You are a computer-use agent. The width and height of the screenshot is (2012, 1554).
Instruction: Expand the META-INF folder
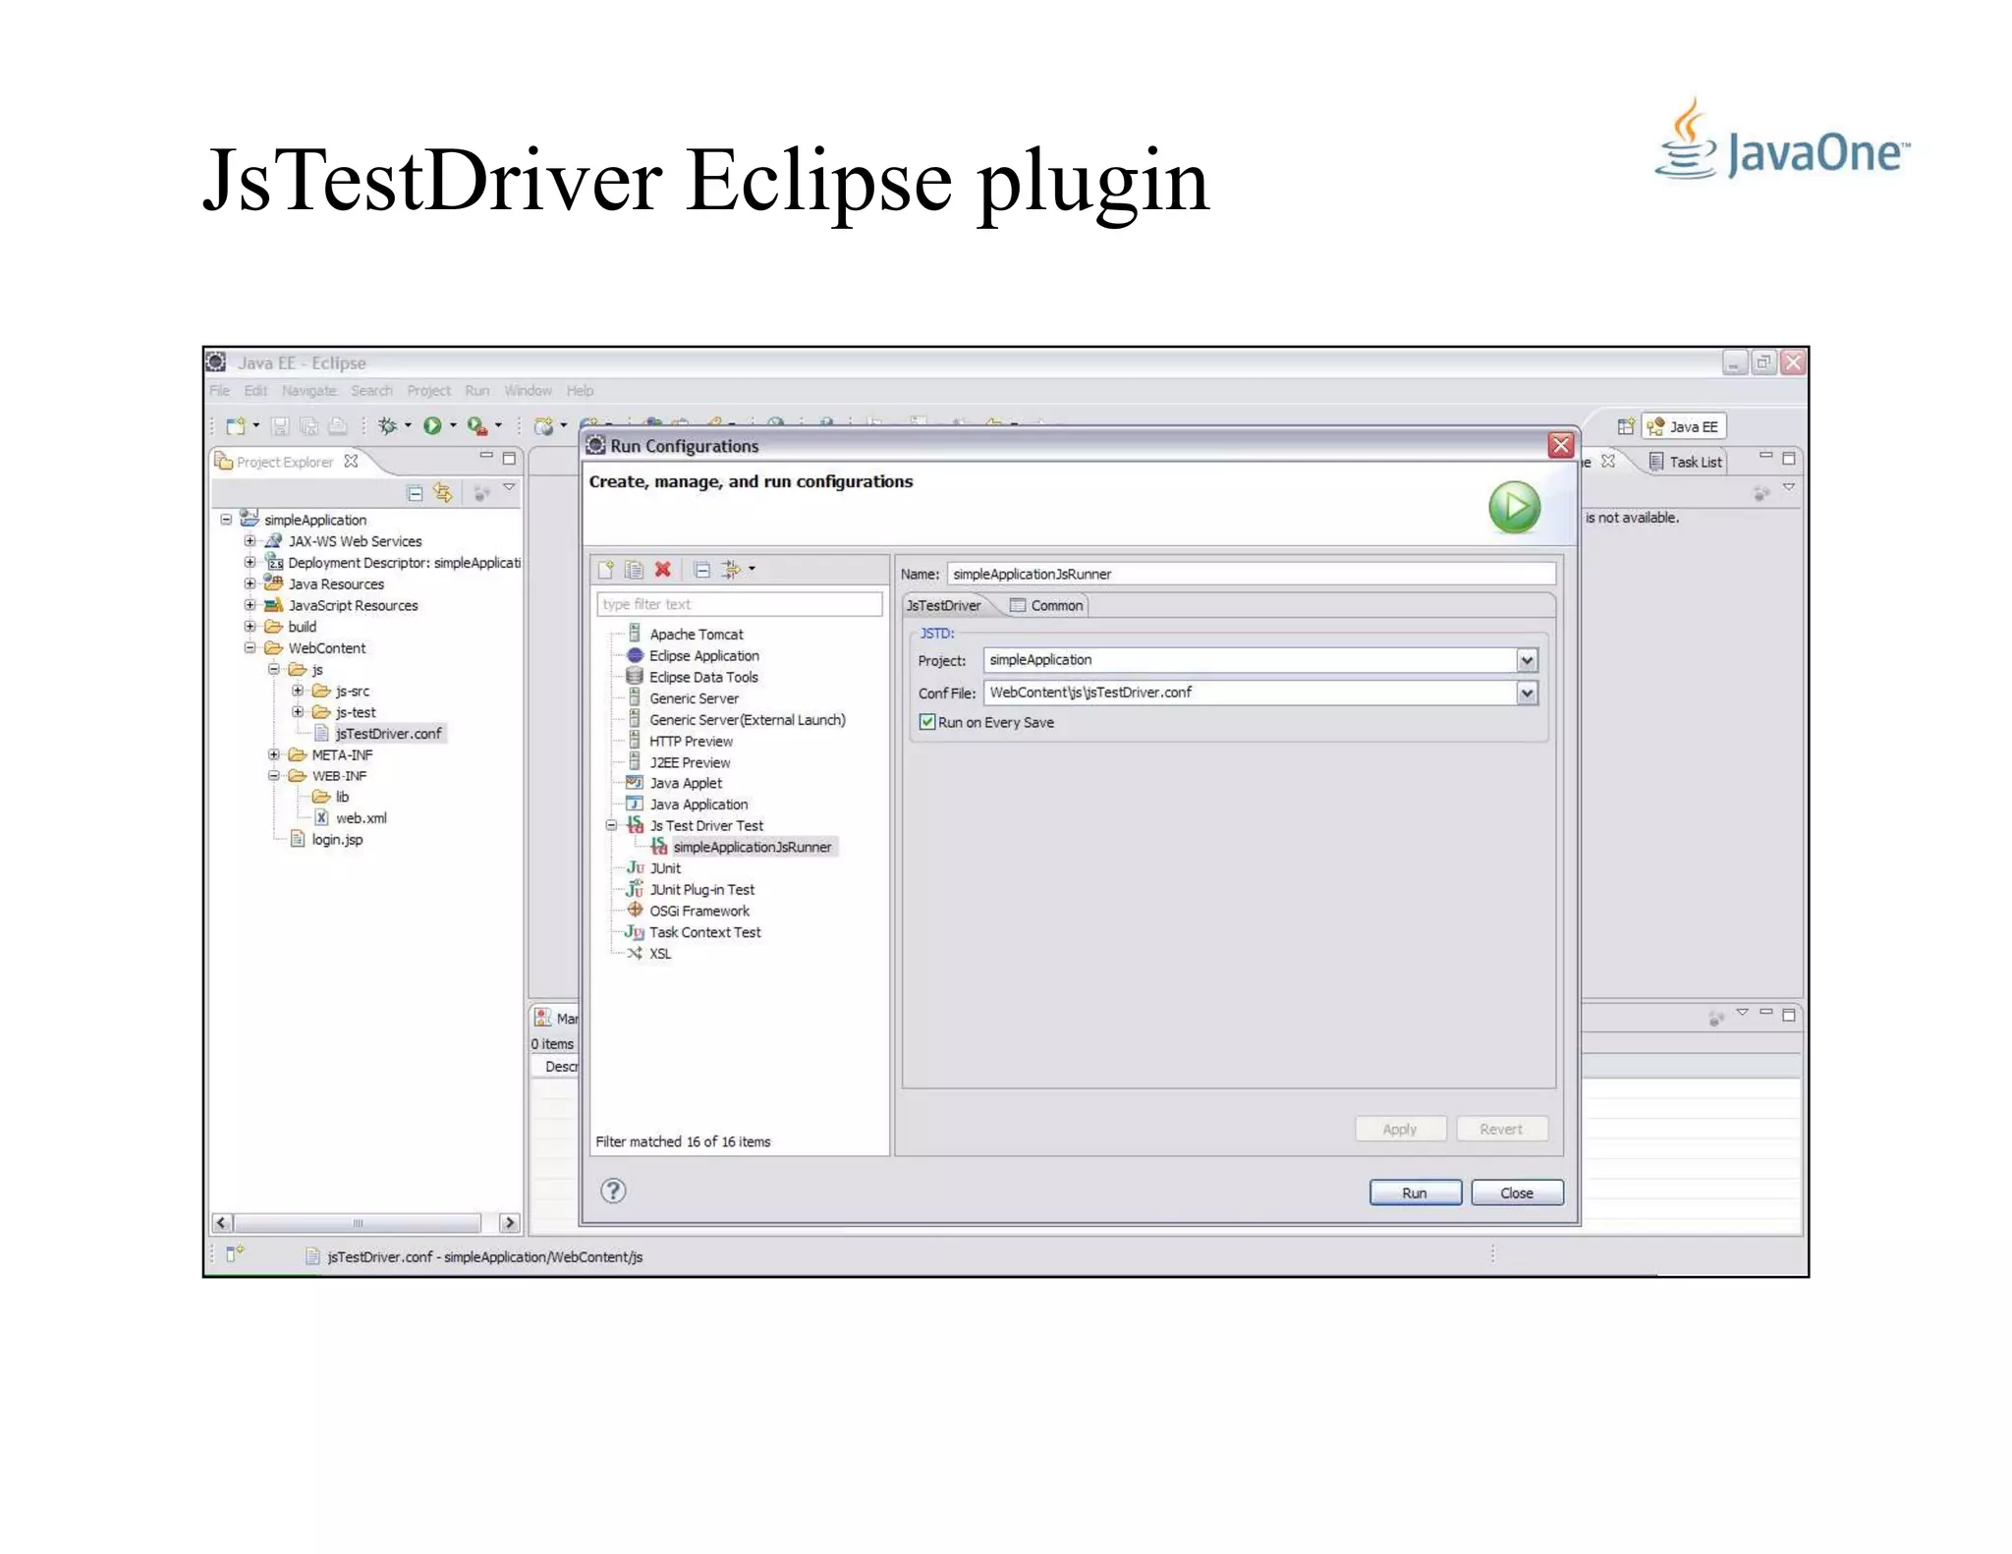click(x=274, y=754)
